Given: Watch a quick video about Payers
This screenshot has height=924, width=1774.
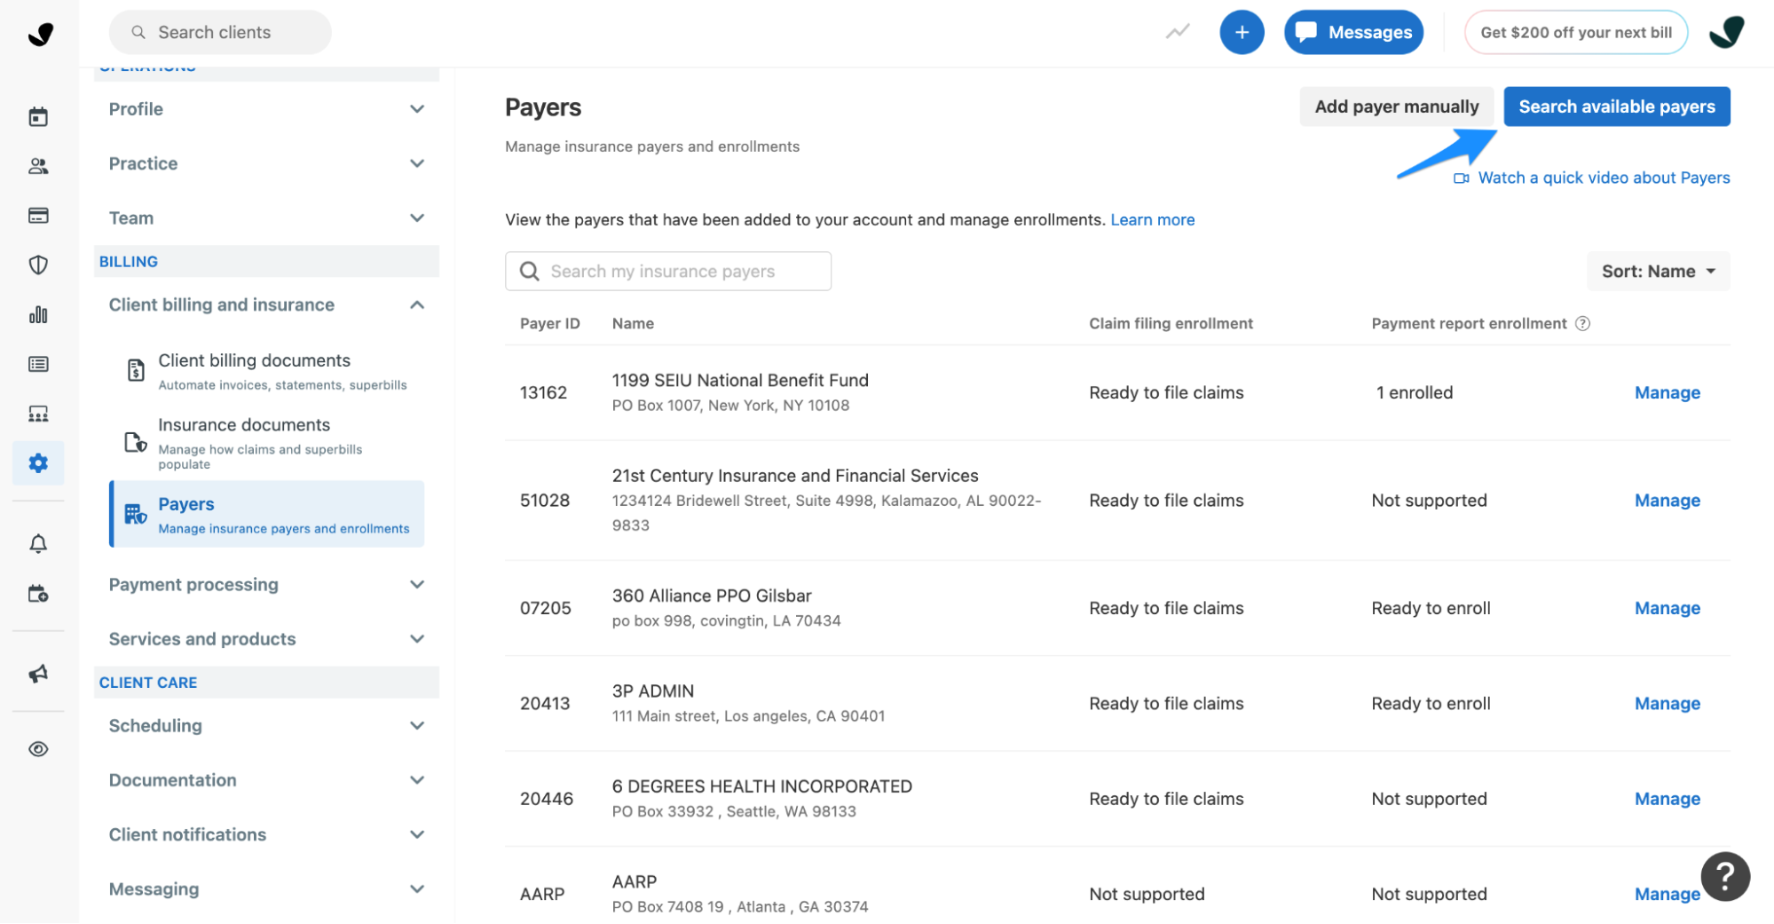Looking at the screenshot, I should click(x=1591, y=178).
